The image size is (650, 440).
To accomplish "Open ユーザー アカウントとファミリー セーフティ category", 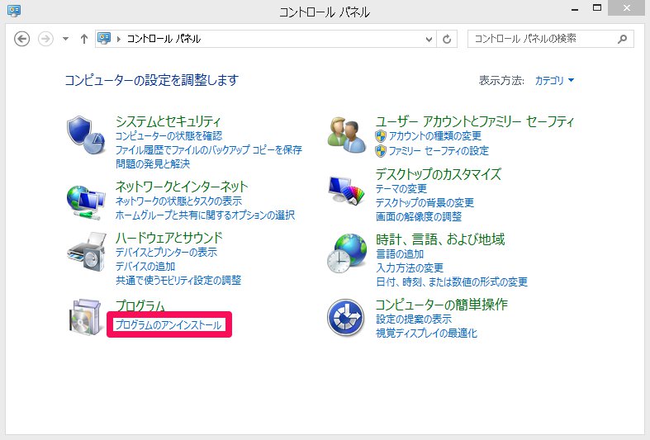I will 475,121.
